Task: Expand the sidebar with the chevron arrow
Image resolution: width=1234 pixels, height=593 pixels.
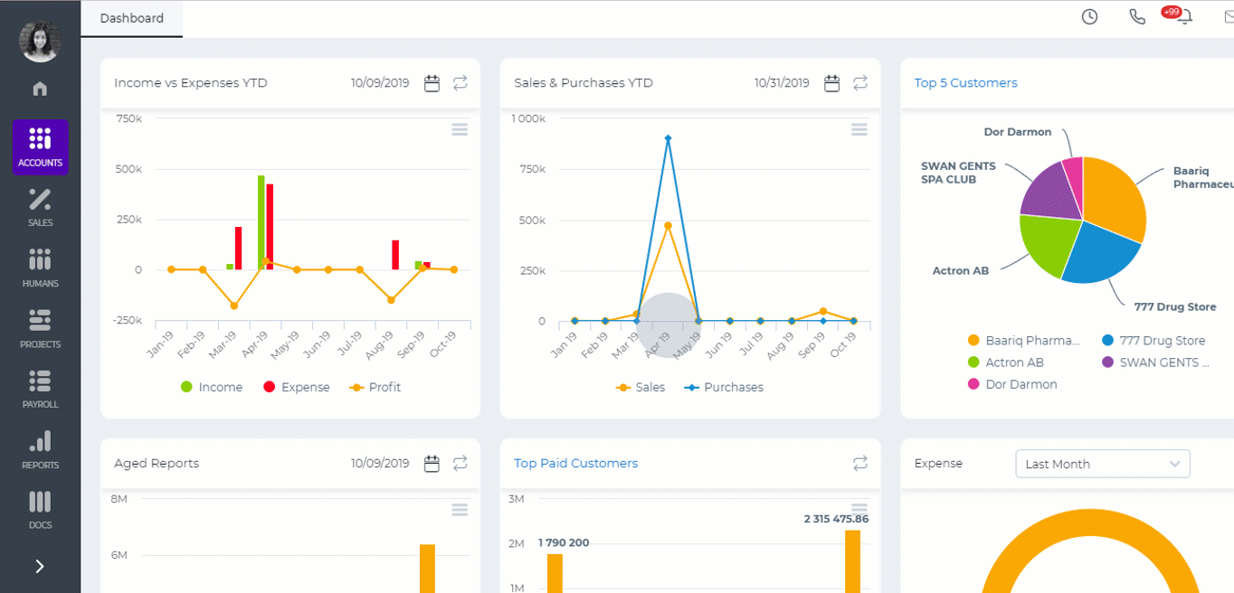Action: pos(40,566)
